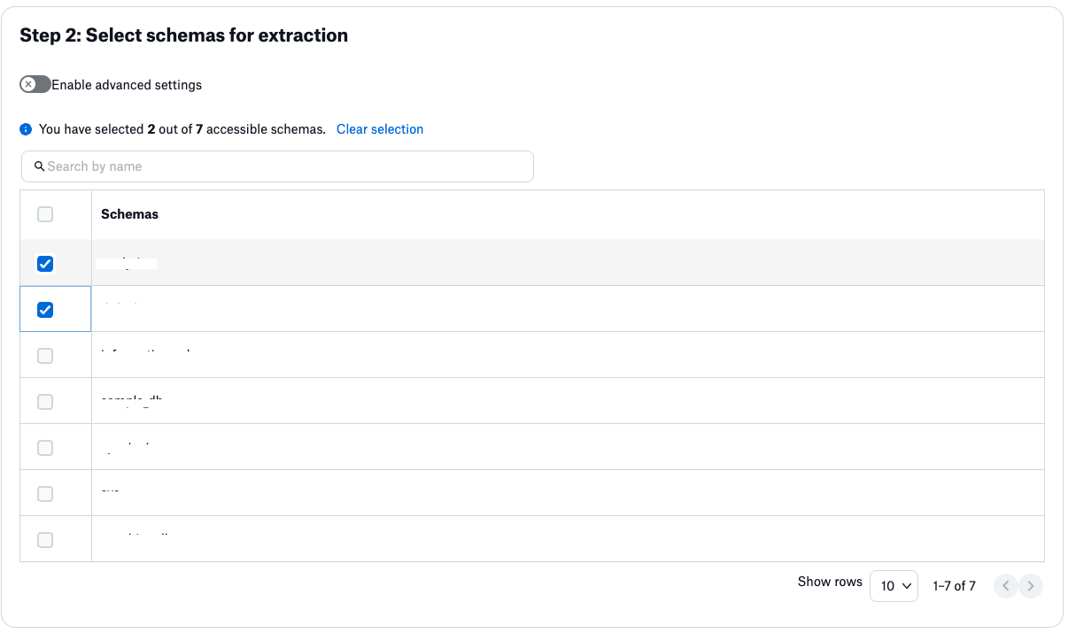Screen dimensions: 1068x633
Task: Toggle the Enable advanced settings switch
Action: (x=35, y=85)
